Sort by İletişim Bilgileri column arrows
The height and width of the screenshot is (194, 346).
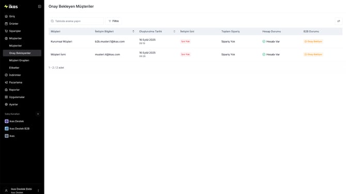pos(133,31)
